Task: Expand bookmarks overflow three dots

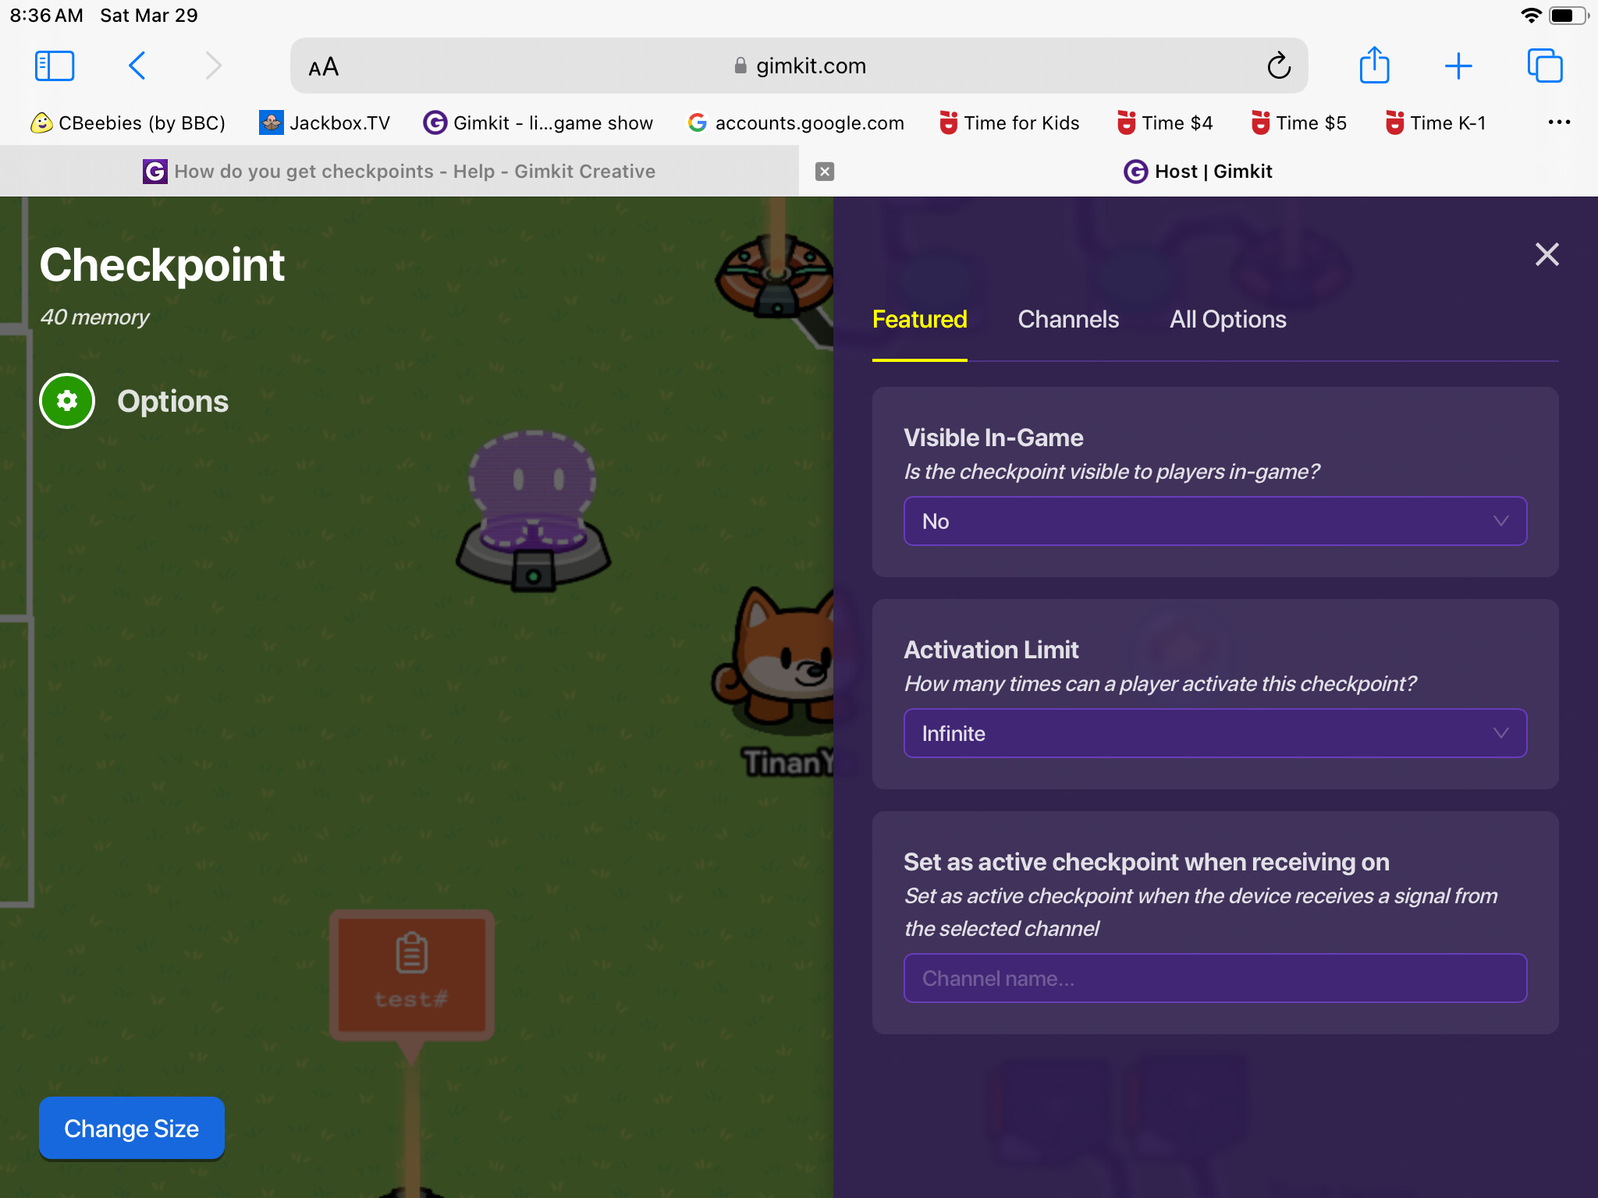Action: click(1558, 122)
